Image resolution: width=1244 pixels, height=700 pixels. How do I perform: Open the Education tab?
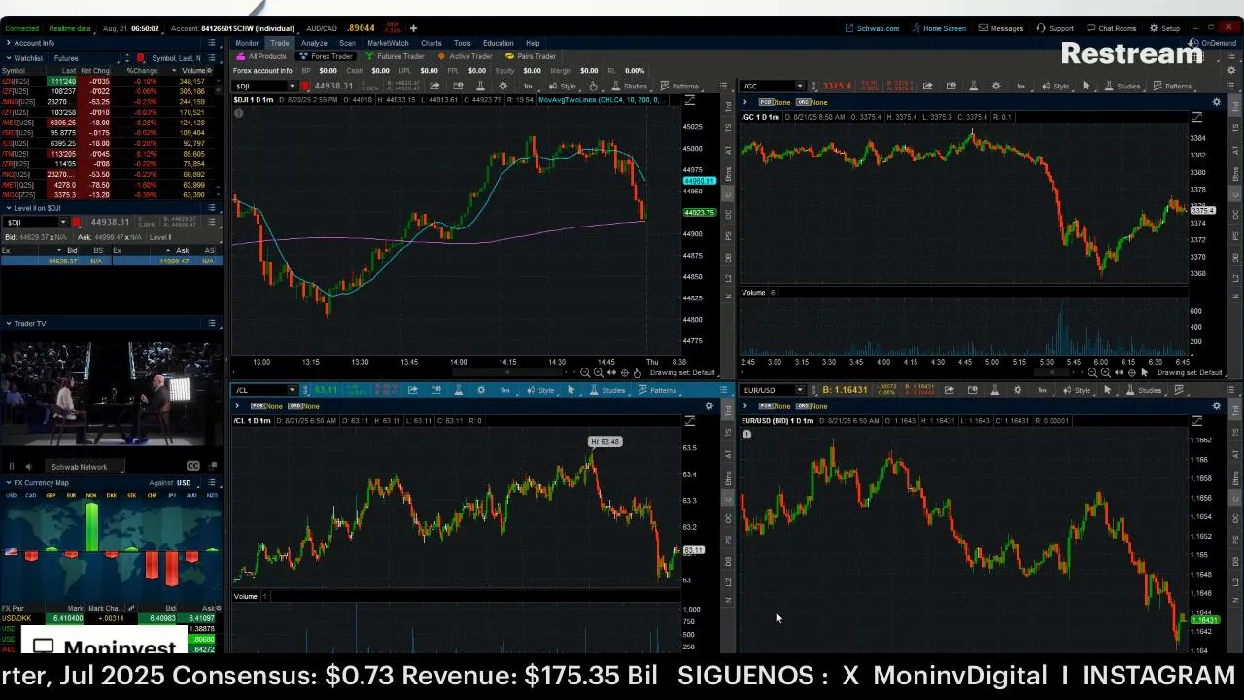click(x=498, y=43)
